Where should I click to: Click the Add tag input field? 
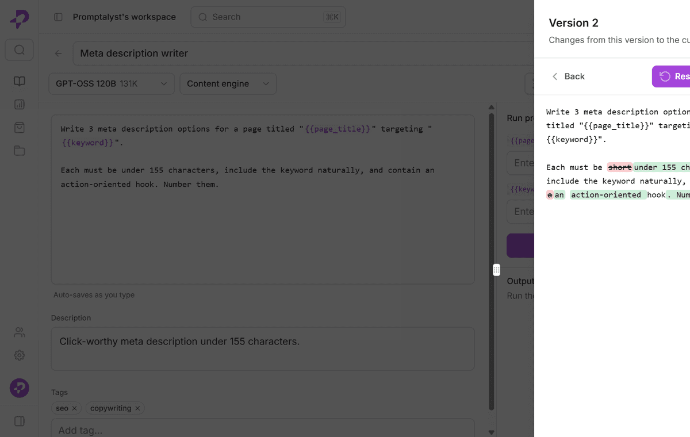(x=263, y=428)
